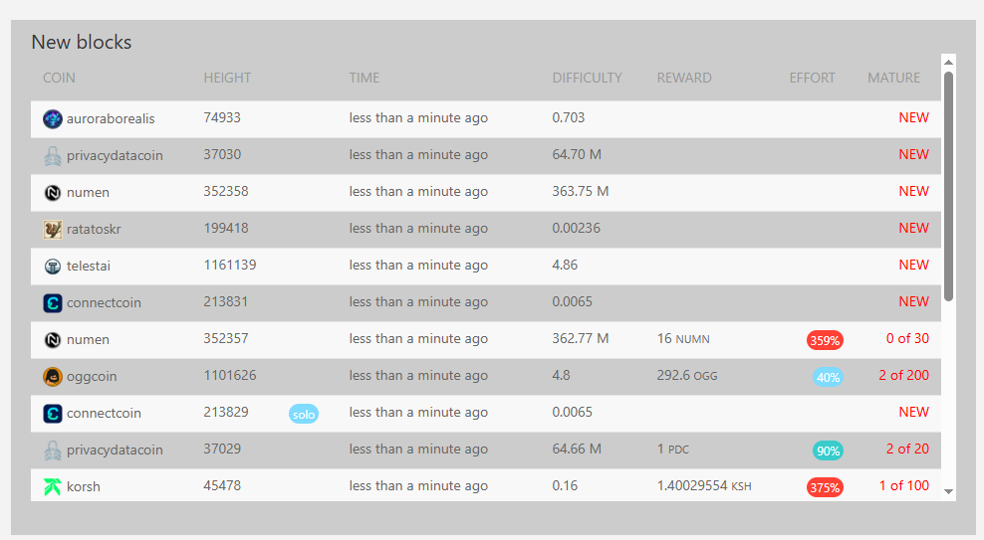Image resolution: width=984 pixels, height=540 pixels.
Task: Click the auroraborealis coin icon
Action: click(53, 118)
